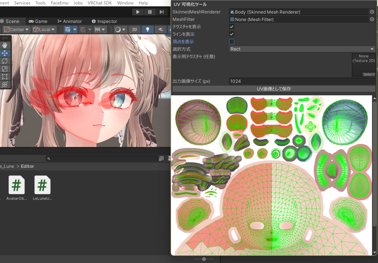Open the Local rotation dropdown
This screenshot has height=263, width=378.
point(44,29)
